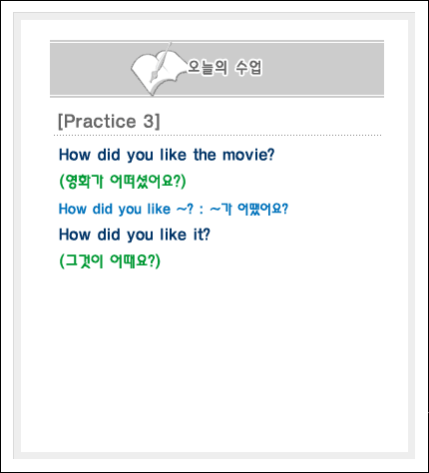The height and width of the screenshot is (473, 429).
Task: Select the ~가 어땠어요? explanation
Action: (x=249, y=210)
